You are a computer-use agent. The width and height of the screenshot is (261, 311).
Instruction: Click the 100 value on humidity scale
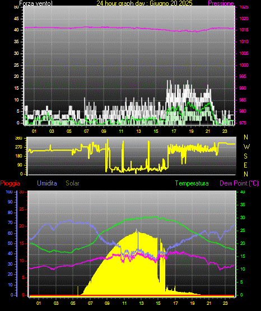(9, 192)
